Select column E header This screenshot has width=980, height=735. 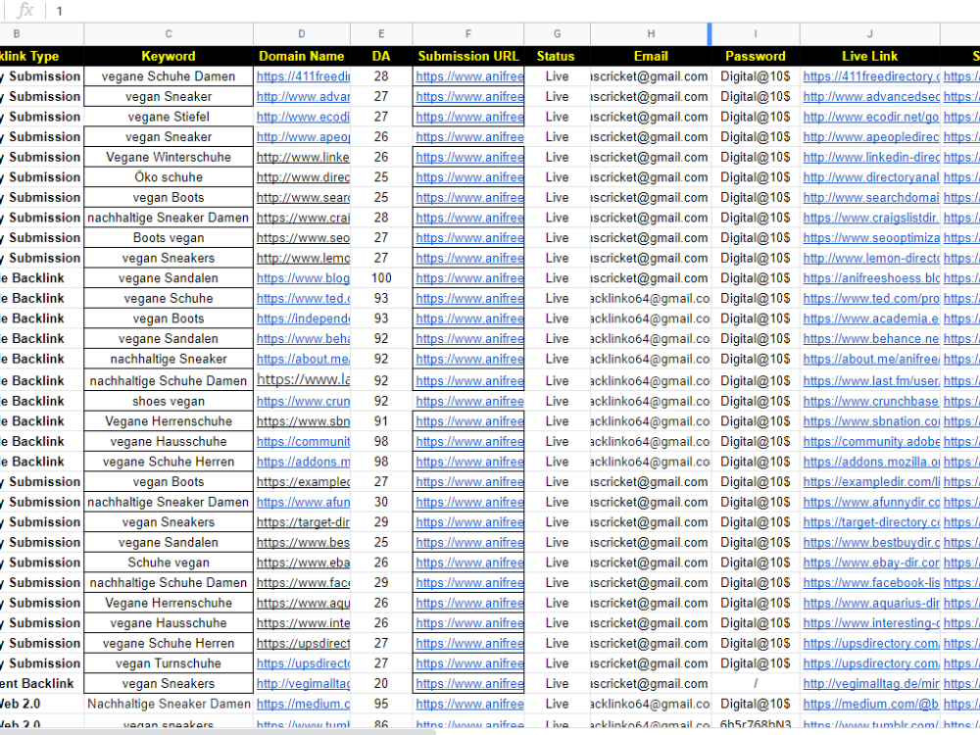pos(381,33)
